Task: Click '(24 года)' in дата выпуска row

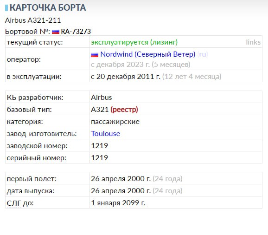Action: pyautogui.click(x=167, y=191)
